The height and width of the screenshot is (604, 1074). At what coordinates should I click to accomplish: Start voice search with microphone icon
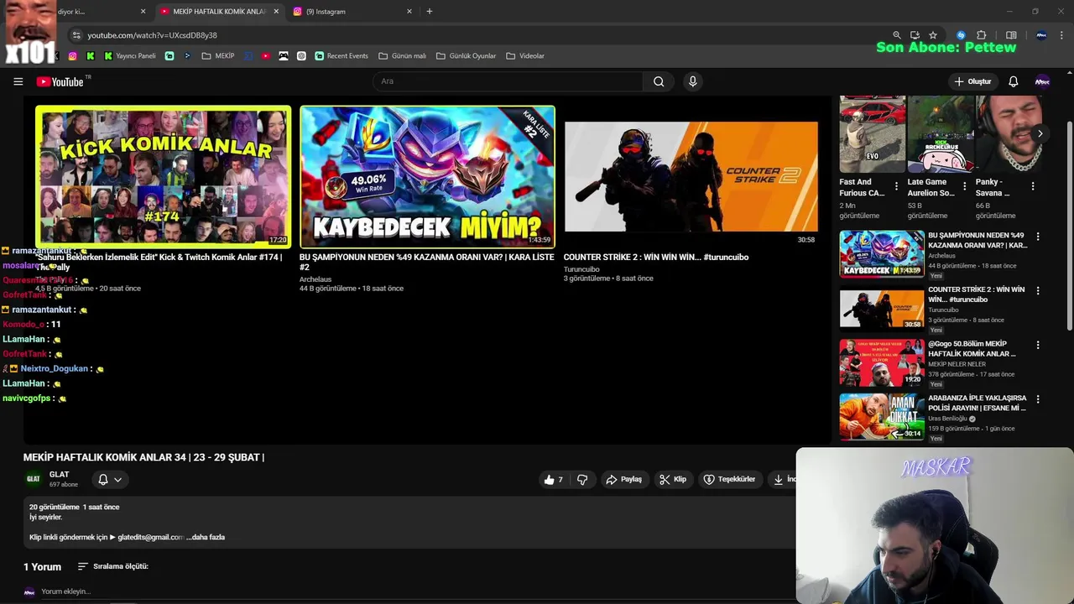point(692,81)
